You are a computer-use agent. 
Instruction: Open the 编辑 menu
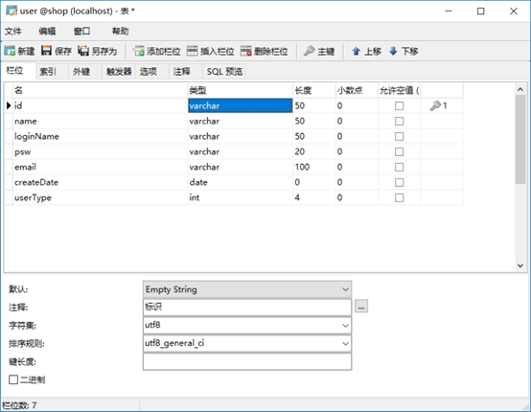pyautogui.click(x=47, y=32)
